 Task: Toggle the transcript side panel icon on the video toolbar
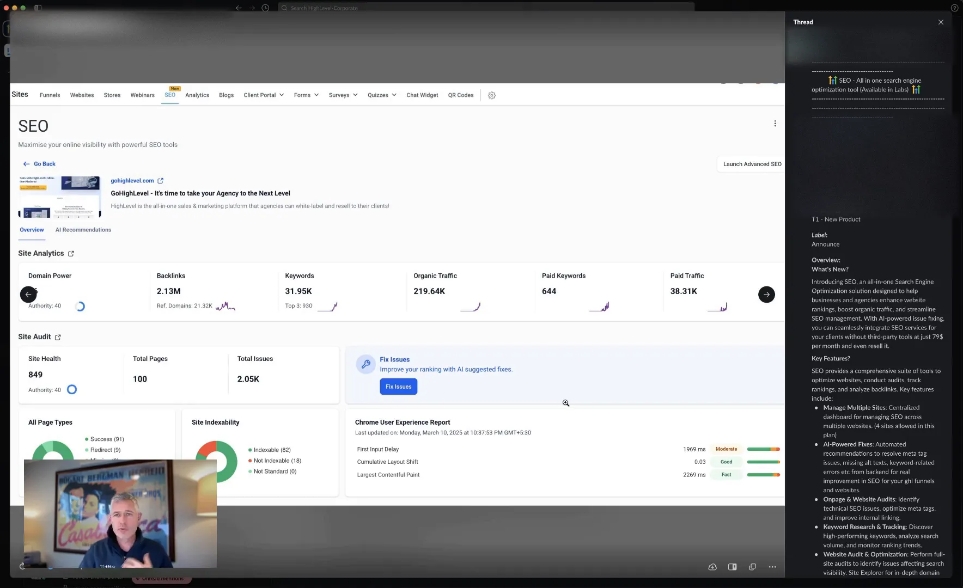point(733,567)
